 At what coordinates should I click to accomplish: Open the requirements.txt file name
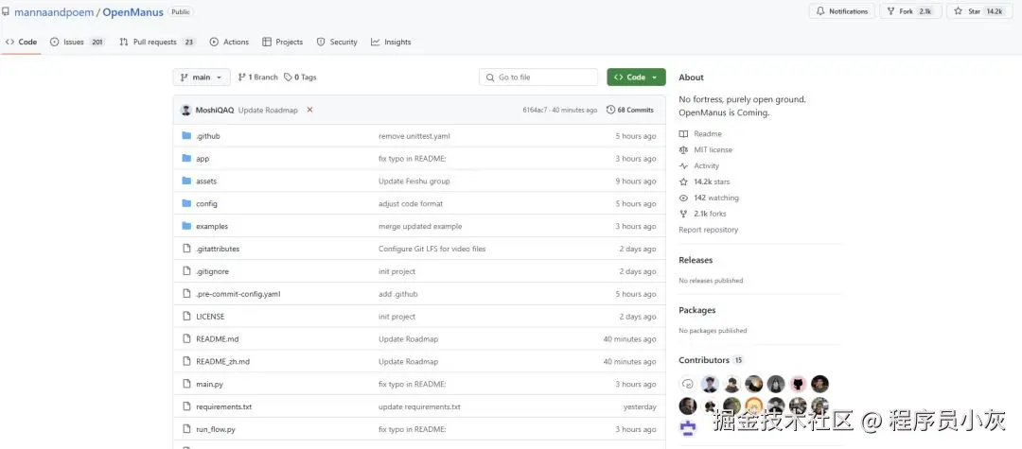coord(223,406)
